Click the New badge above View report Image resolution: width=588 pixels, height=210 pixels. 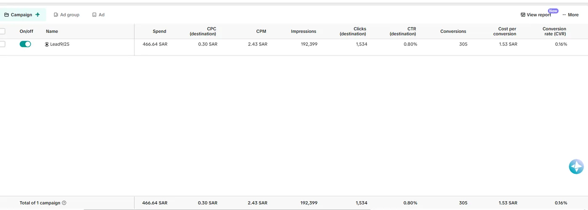(553, 11)
